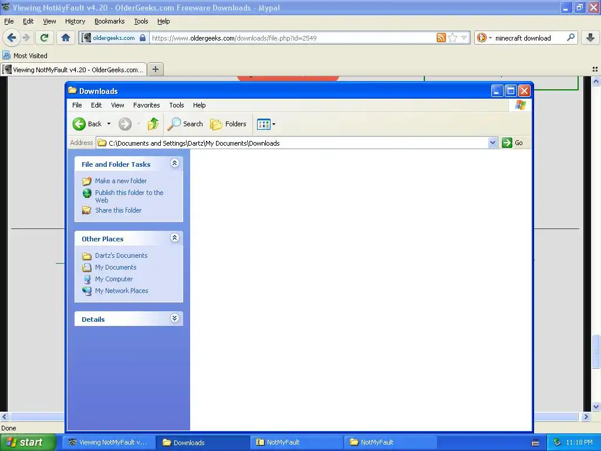Image resolution: width=601 pixels, height=451 pixels.
Task: Open browser File menu
Action: pos(9,21)
